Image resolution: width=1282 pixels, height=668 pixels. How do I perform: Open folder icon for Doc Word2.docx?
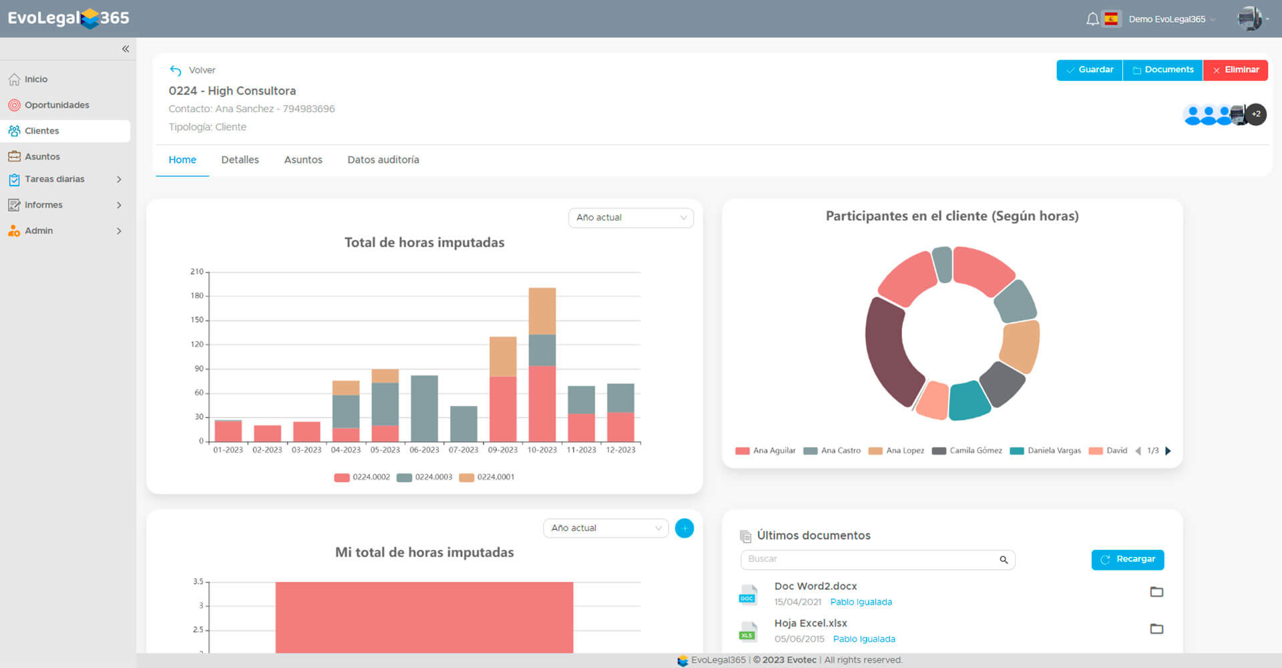point(1156,592)
